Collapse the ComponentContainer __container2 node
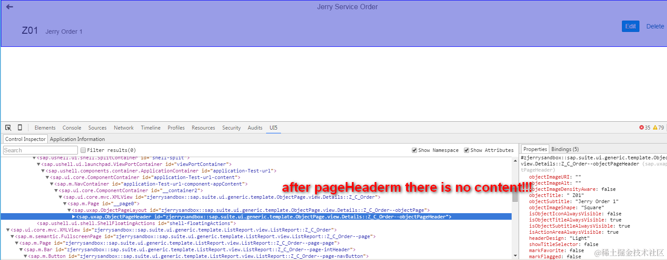 tap(56, 190)
